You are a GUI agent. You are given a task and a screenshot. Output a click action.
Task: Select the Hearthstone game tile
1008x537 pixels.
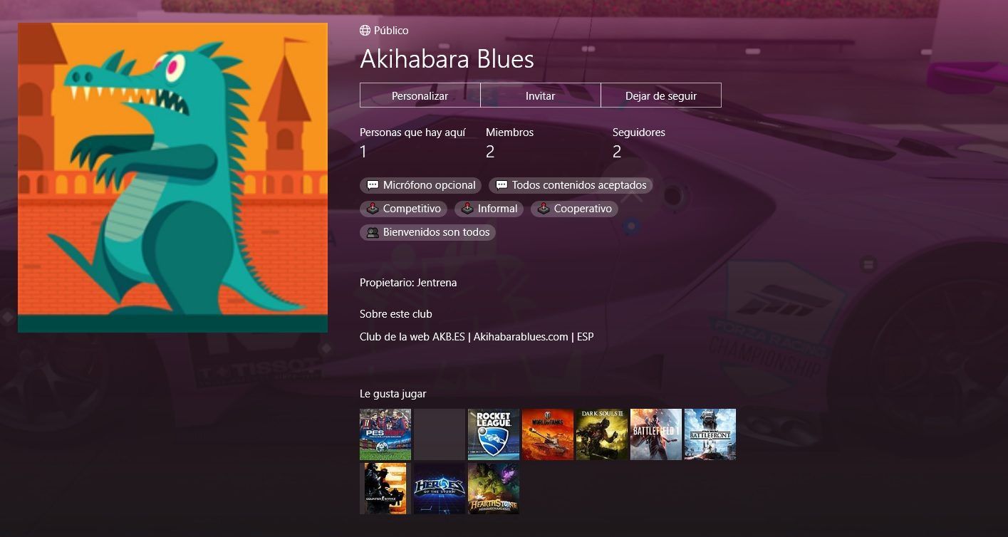coord(494,489)
